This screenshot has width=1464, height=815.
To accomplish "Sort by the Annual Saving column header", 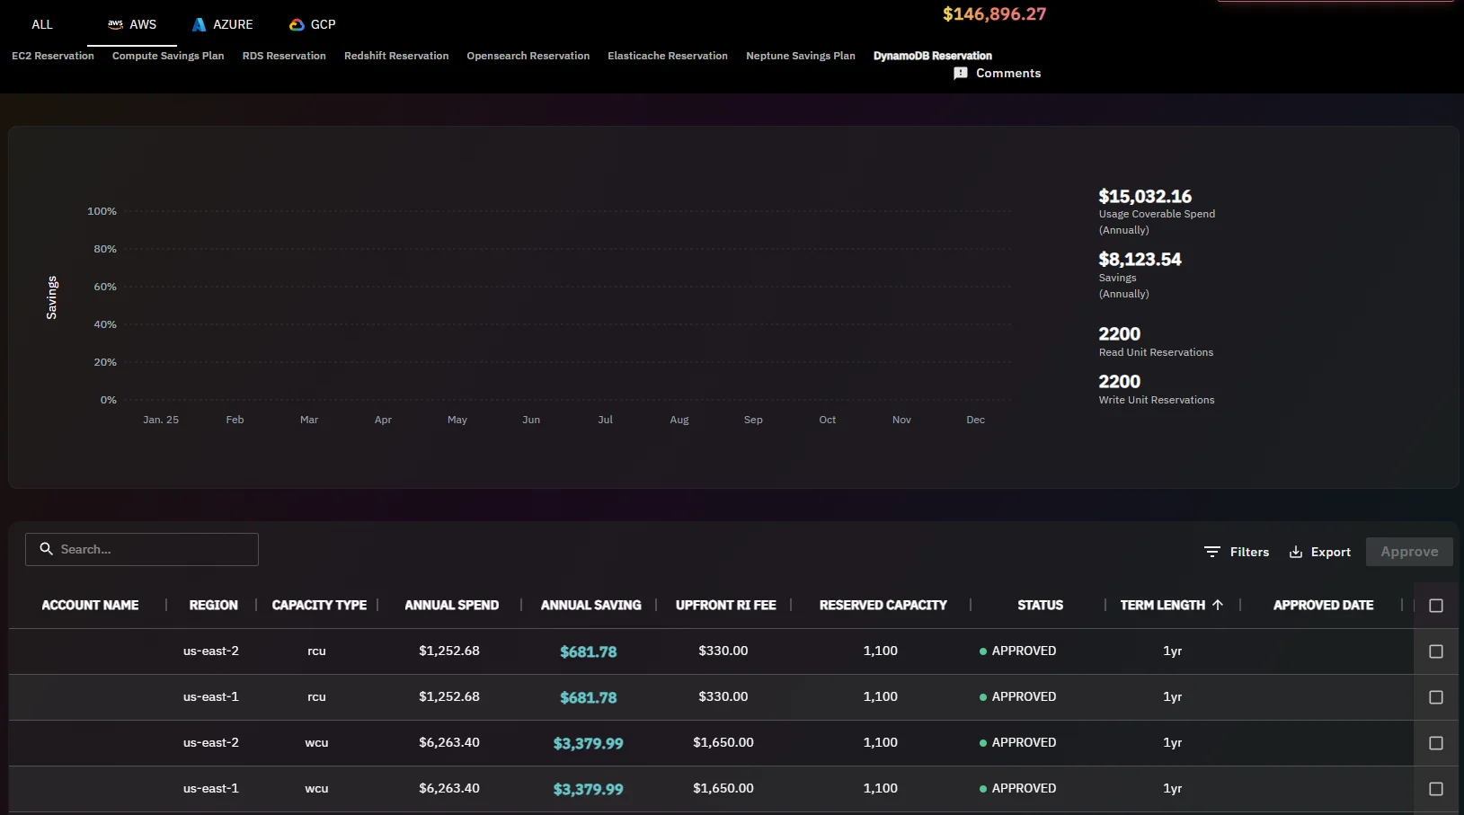I will coord(590,605).
